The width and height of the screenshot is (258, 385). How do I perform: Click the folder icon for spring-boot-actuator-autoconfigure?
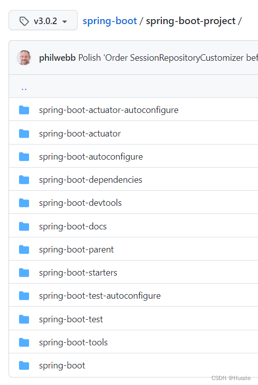(x=24, y=110)
